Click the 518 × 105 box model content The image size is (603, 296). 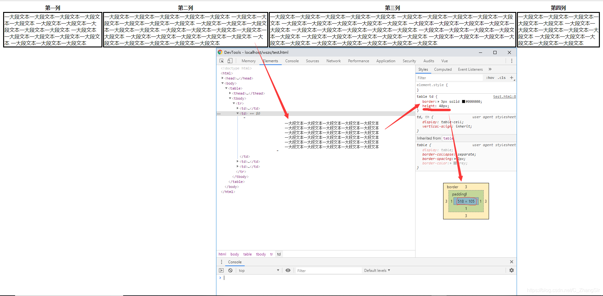pos(466,201)
